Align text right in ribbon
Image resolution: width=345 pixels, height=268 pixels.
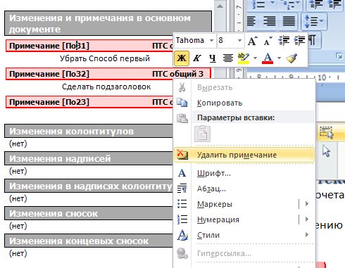(x=269, y=21)
